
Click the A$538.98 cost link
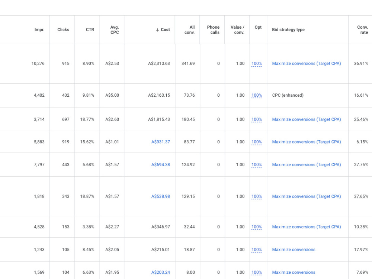point(161,196)
